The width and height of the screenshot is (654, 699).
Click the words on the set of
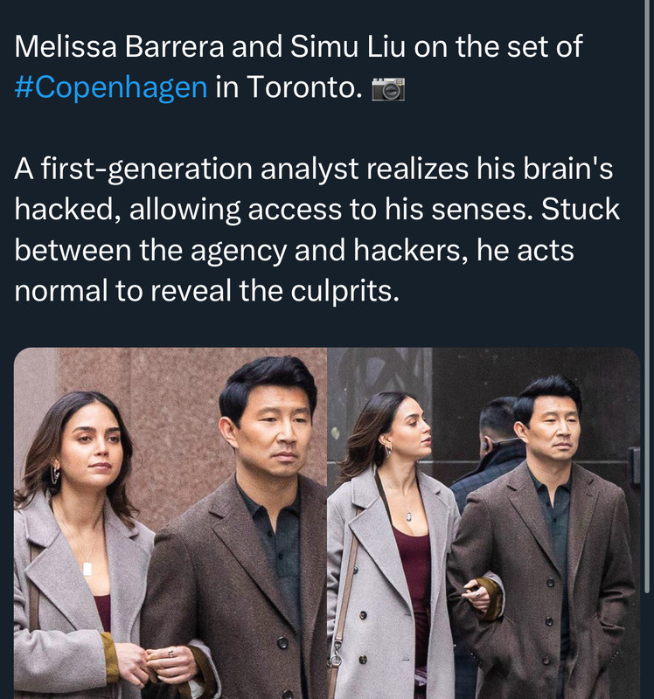tap(497, 46)
